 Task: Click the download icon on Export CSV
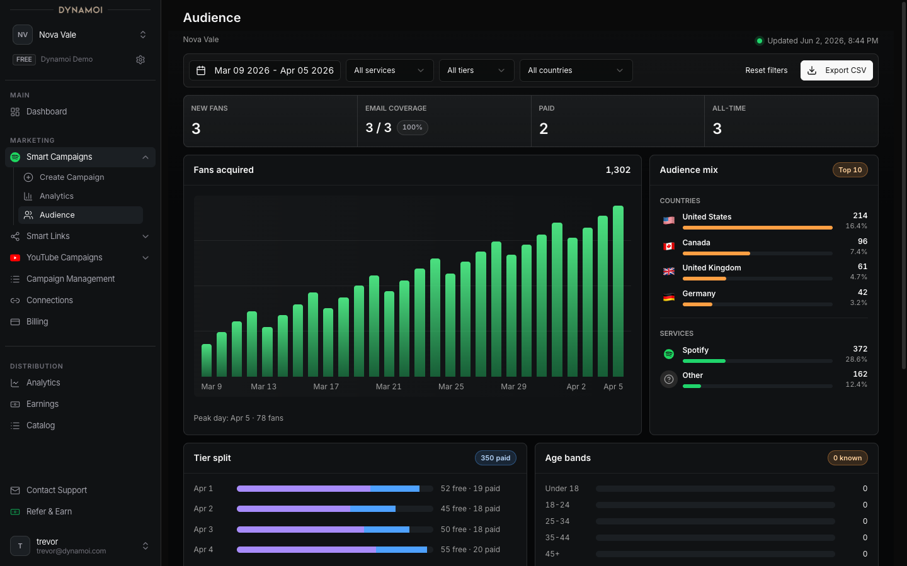tap(812, 70)
